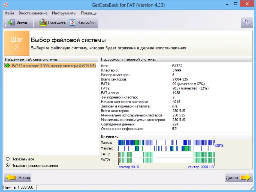Open the Файл menu
The width and height of the screenshot is (256, 192).
click(x=10, y=13)
